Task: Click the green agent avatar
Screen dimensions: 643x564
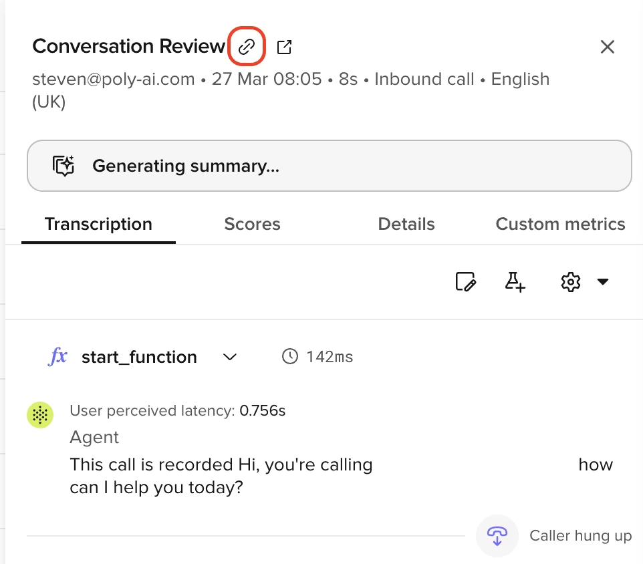Action: [x=40, y=415]
